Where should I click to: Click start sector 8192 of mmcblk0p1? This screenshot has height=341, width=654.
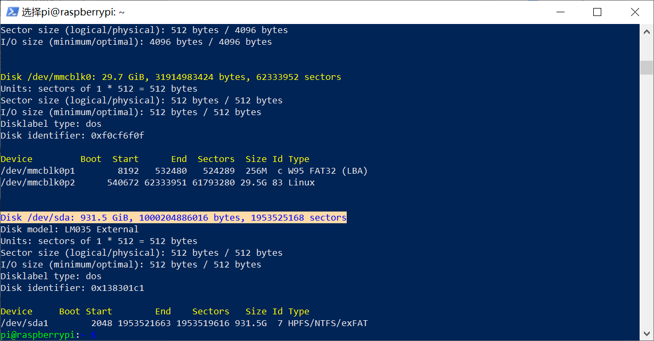click(x=128, y=170)
